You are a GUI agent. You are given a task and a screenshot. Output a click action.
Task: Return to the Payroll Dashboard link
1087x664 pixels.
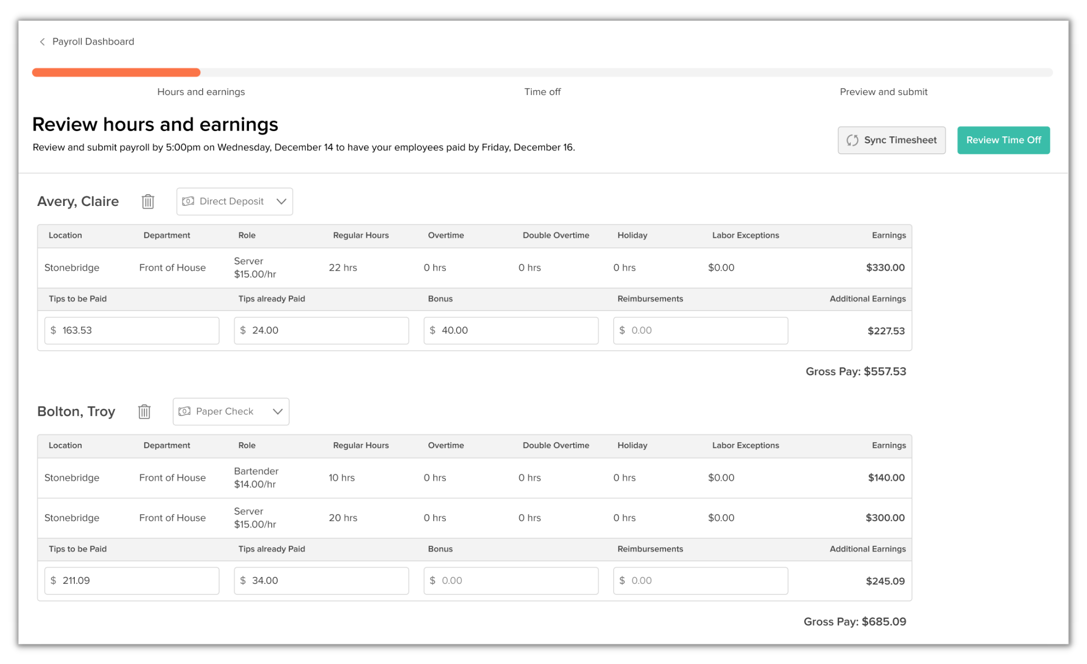click(x=93, y=42)
